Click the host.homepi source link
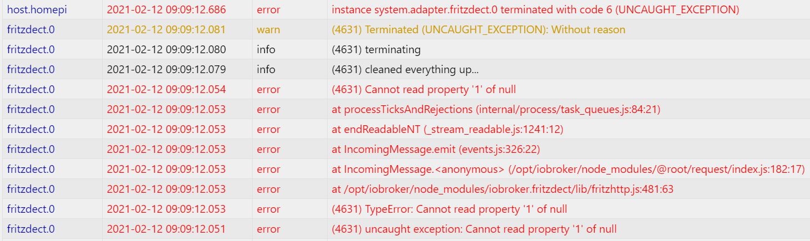This screenshot has height=241, width=810. pyautogui.click(x=37, y=9)
